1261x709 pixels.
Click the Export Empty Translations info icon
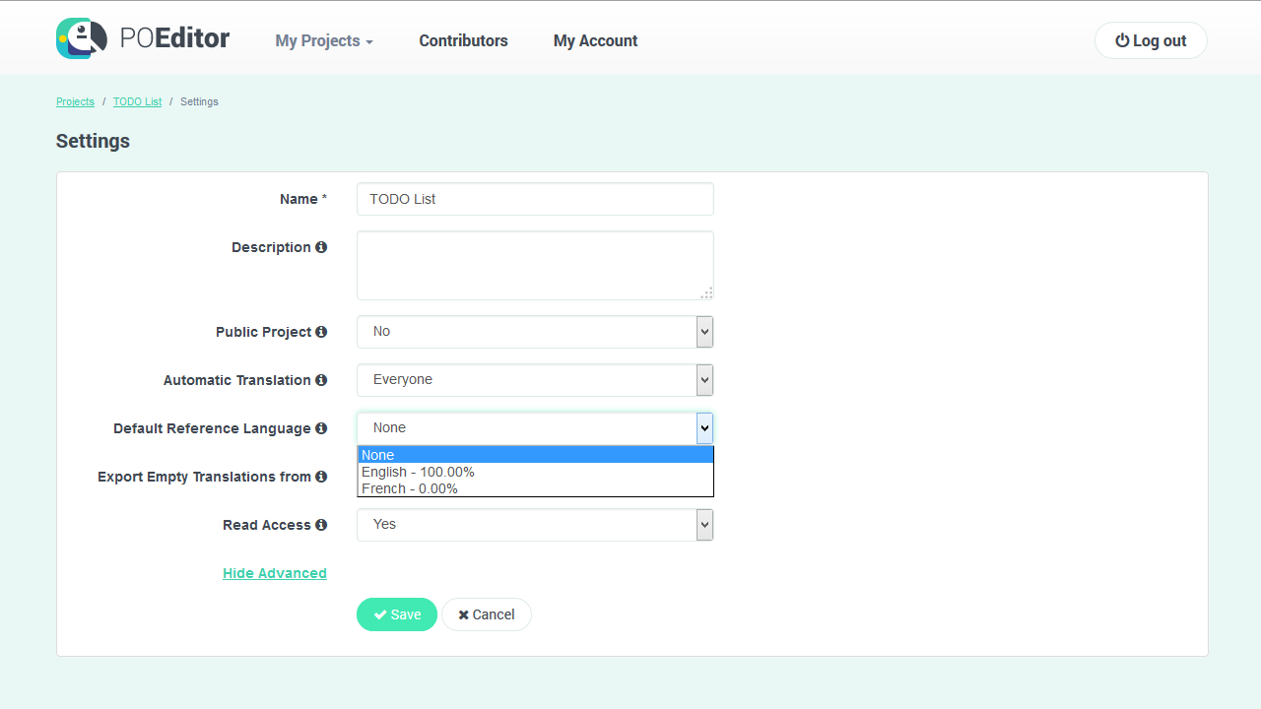click(322, 477)
